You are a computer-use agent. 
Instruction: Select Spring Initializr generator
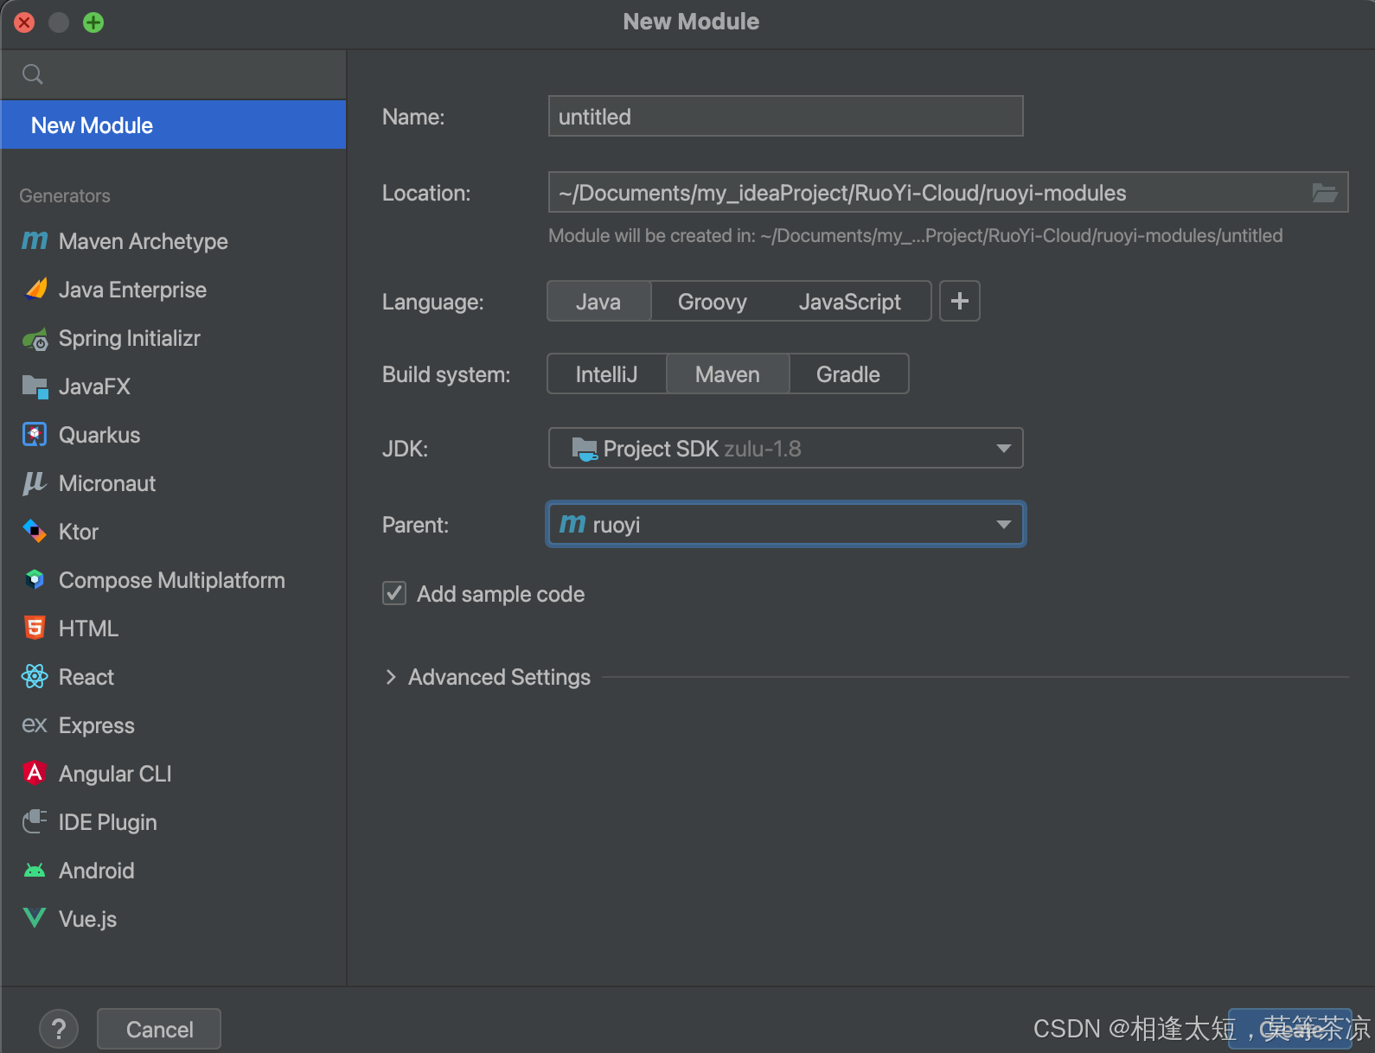pos(174,338)
